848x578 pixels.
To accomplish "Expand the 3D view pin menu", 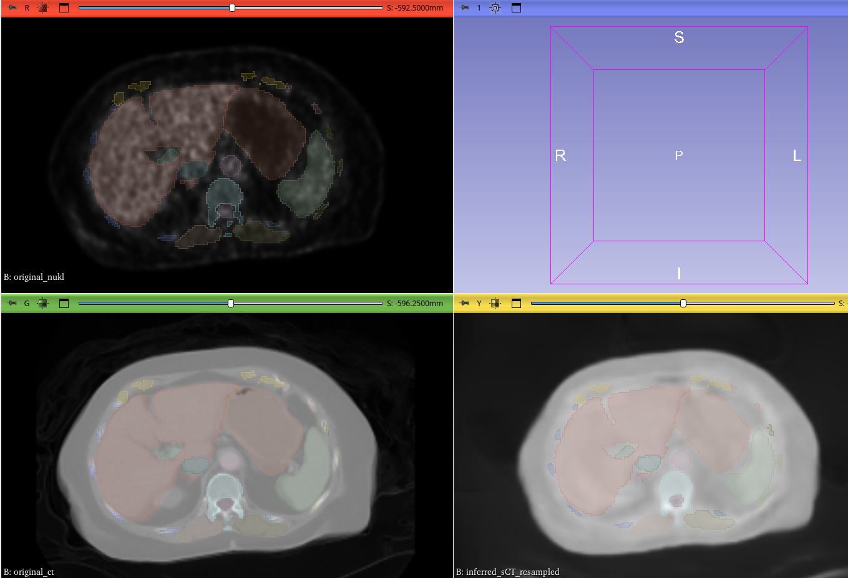I will click(465, 8).
